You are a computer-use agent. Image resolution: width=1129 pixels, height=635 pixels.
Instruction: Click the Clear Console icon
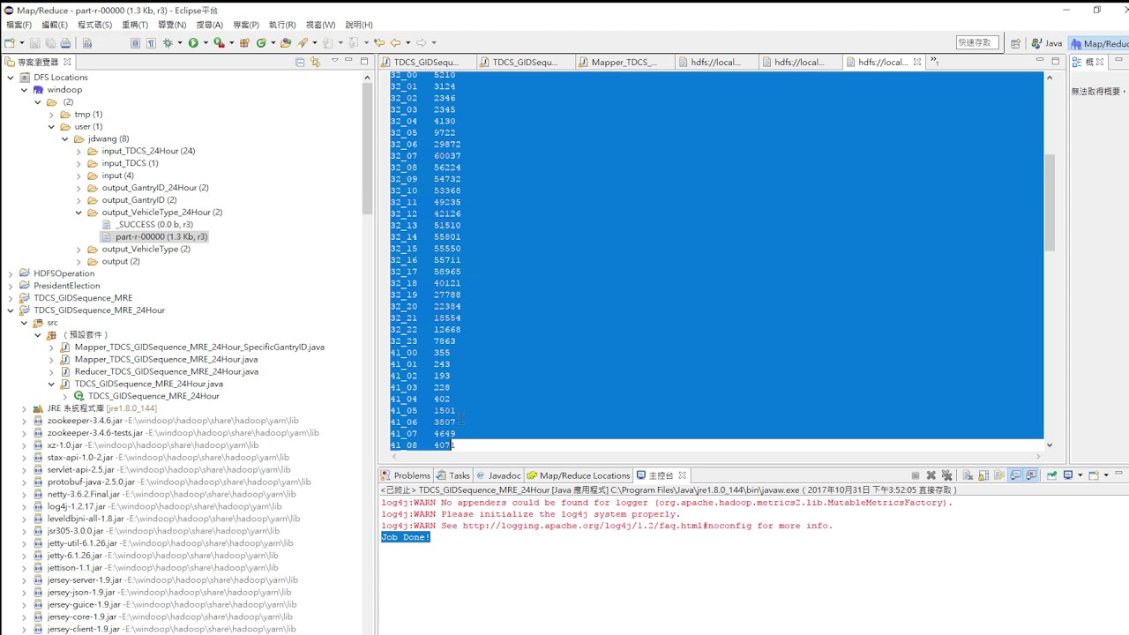pyautogui.click(x=968, y=475)
